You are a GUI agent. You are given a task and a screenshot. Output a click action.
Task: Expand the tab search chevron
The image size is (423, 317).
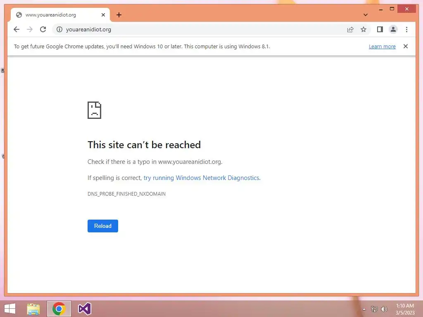point(366,15)
